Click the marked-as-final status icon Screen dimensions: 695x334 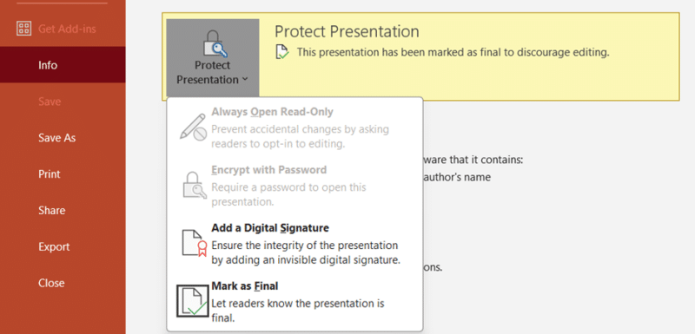pyautogui.click(x=282, y=52)
